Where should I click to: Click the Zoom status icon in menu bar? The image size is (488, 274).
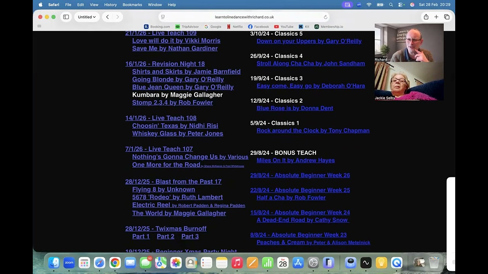(359, 5)
